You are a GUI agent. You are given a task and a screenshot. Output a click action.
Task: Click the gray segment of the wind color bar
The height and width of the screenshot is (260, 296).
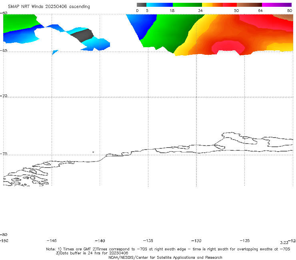click(141, 5)
